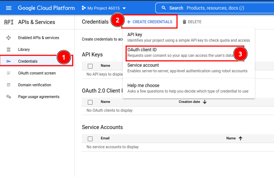Viewport: 274px width, 177px height.
Task: Open the hamburger navigation menu
Action: pyautogui.click(x=8, y=8)
